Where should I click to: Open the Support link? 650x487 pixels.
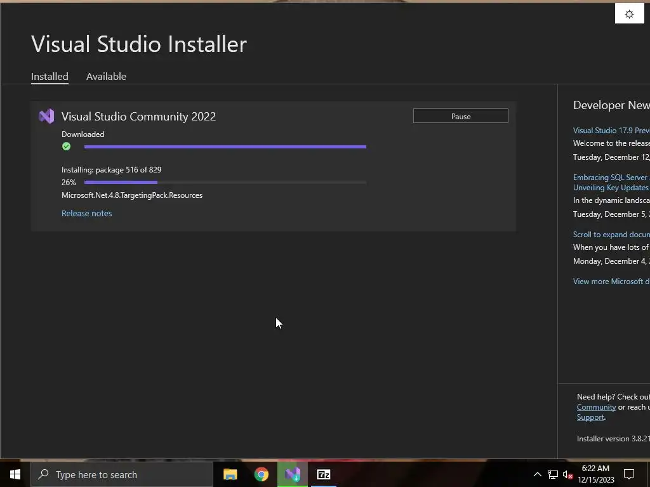point(590,417)
